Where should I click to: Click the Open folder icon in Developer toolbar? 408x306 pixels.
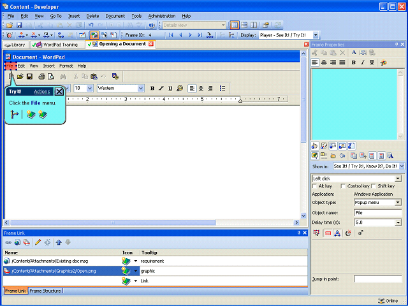coord(10,25)
